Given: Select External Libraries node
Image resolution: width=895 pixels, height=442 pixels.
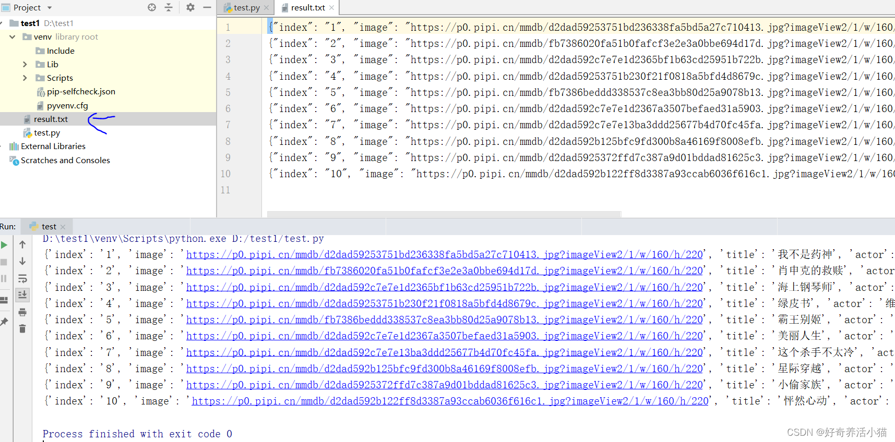Looking at the screenshot, I should (47, 146).
